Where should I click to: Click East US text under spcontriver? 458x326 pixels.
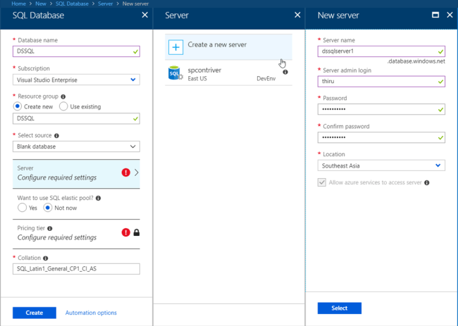pyautogui.click(x=197, y=79)
